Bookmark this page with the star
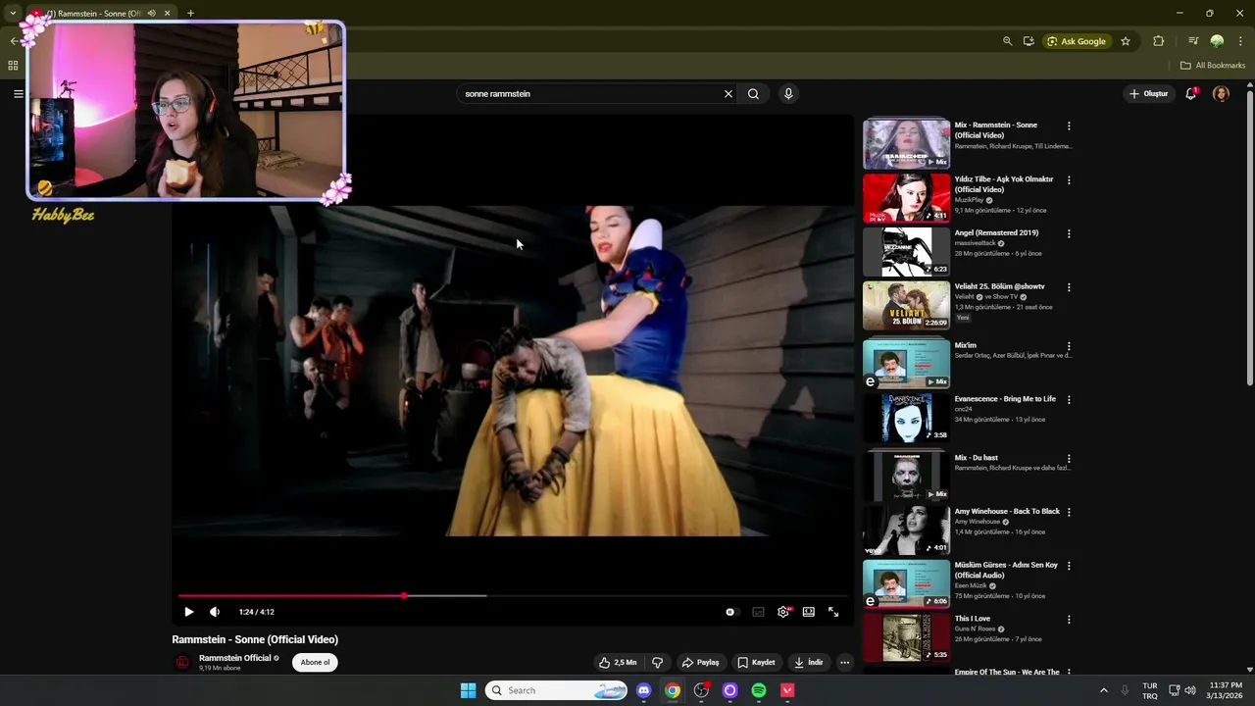Viewport: 1255px width, 706px height. [x=1126, y=41]
